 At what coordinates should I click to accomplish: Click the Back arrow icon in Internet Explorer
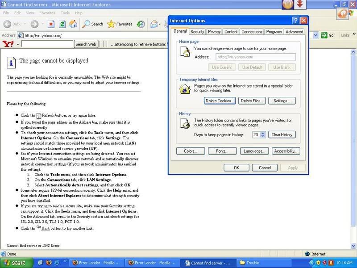pos(7,24)
